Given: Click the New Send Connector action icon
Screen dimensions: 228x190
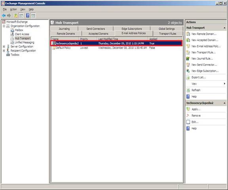Looking at the screenshot, I should point(188,65).
